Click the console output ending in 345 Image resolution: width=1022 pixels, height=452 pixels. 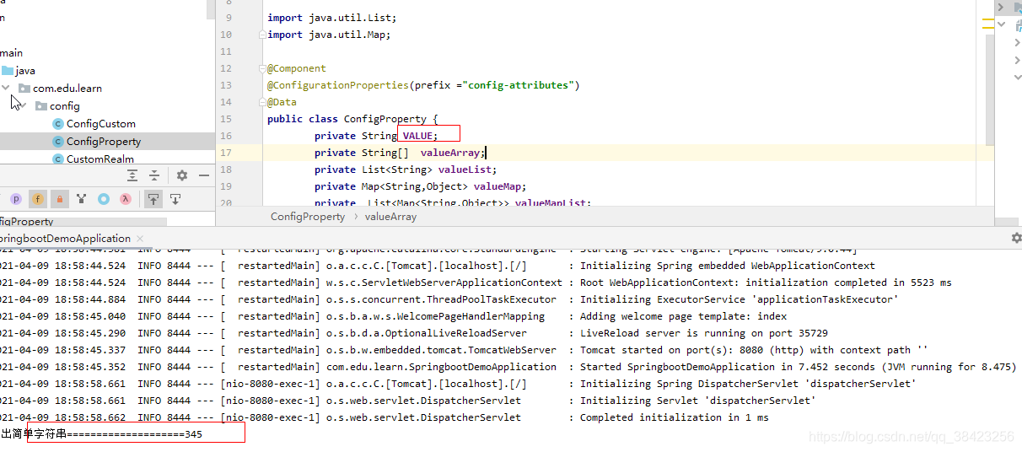click(101, 434)
